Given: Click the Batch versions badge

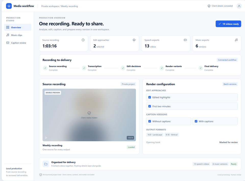Looking at the screenshot, I should point(230,84).
